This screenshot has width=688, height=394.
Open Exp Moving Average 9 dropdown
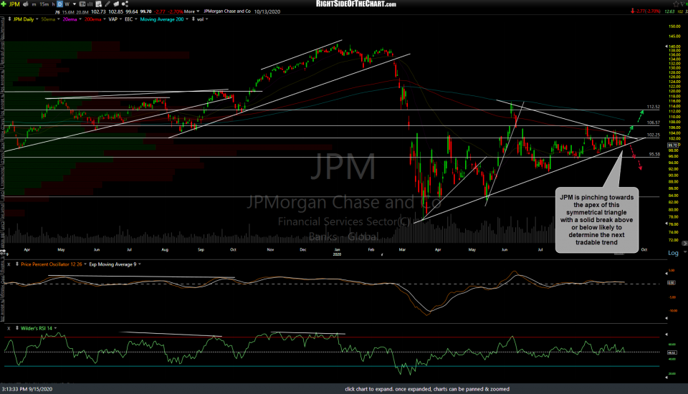(x=140, y=264)
